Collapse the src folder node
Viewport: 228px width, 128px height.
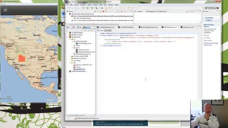[x=70, y=39]
